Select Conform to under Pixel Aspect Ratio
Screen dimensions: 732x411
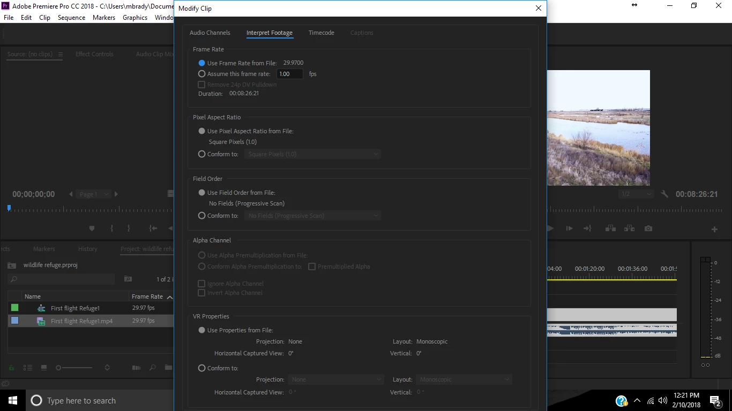tap(201, 154)
